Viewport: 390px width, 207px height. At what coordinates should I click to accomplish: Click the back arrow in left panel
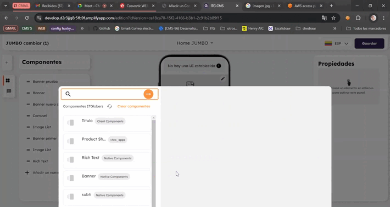[x=7, y=62]
